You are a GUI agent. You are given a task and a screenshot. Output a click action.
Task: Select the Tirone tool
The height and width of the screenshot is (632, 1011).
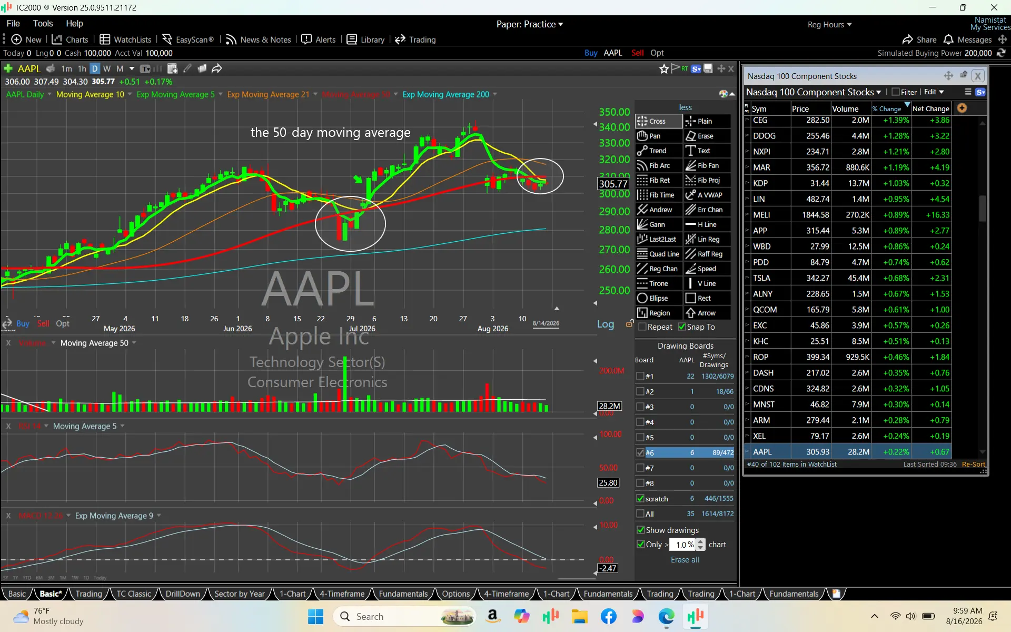pyautogui.click(x=659, y=283)
